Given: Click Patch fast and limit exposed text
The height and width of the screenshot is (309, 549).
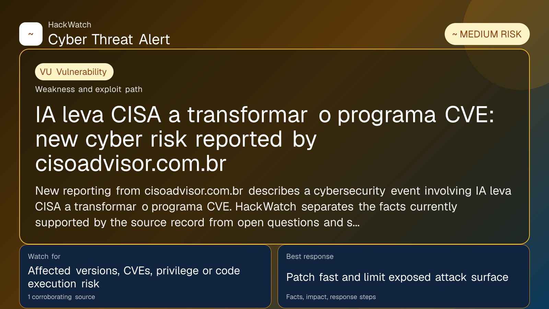Looking at the screenshot, I should click(397, 277).
